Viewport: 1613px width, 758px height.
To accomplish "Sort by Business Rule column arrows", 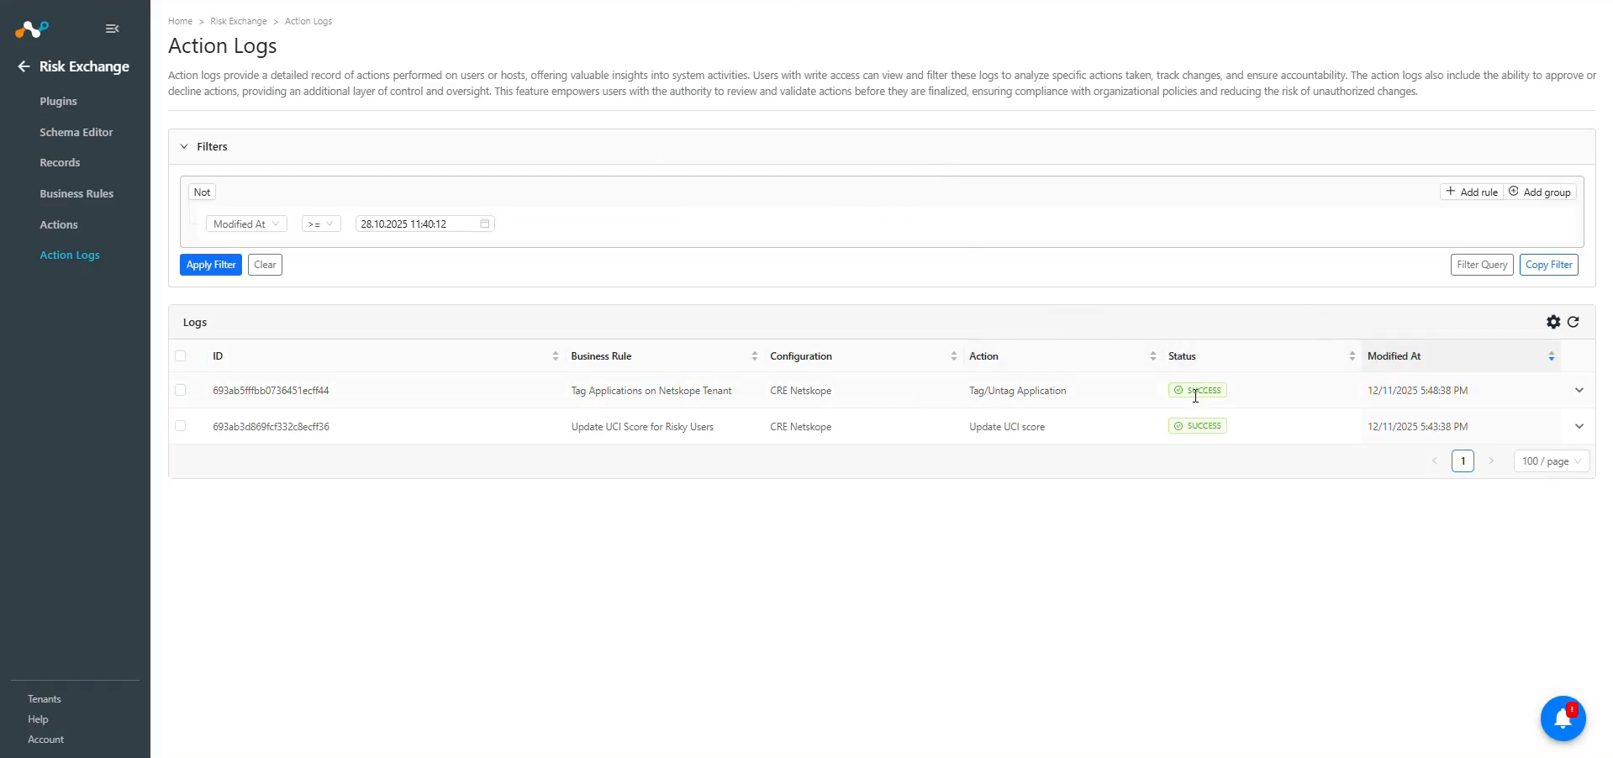I will pos(755,356).
